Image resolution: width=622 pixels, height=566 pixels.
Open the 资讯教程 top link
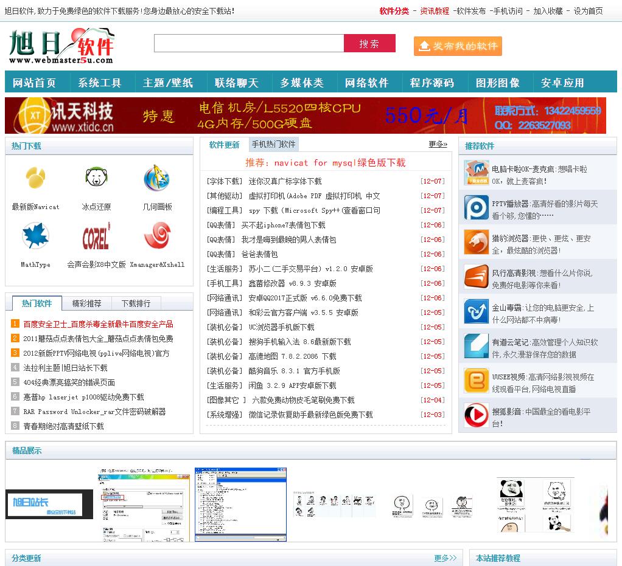(x=435, y=11)
